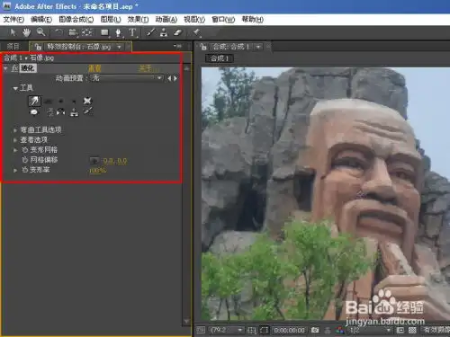450x337 pixels.
Task: Collapse the 工具 section
Action: pos(15,88)
